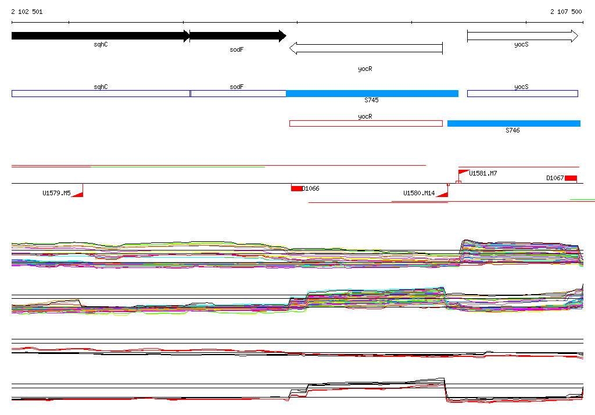The height and width of the screenshot is (415, 595).
Task: Click the sodF blue outlined box
Action: pos(238,94)
